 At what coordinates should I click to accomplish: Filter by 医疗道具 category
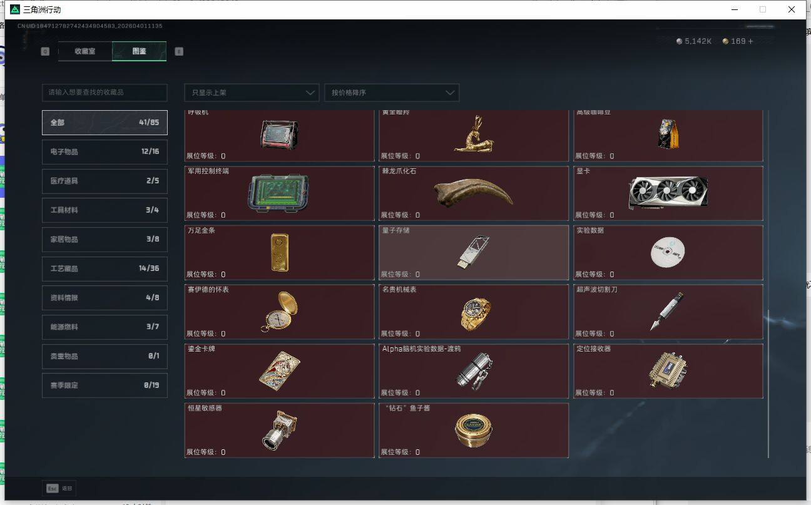(x=105, y=181)
